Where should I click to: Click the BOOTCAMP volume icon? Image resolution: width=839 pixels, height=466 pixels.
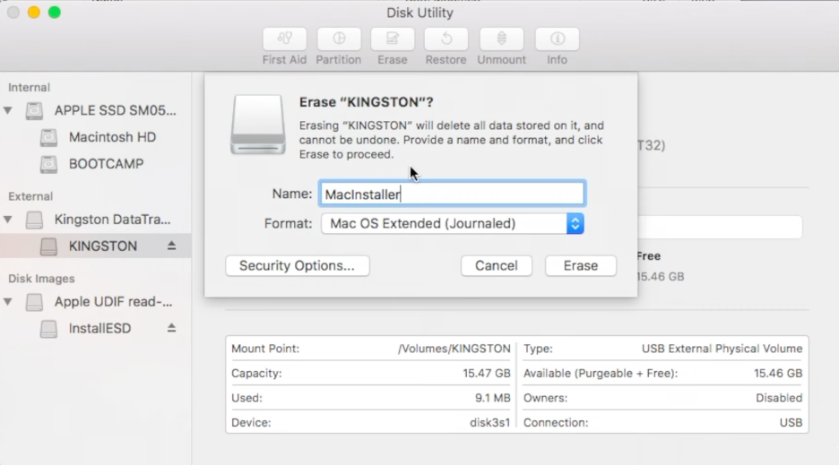48,164
